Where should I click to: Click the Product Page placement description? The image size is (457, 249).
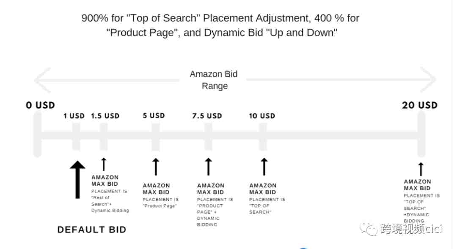click(x=161, y=203)
